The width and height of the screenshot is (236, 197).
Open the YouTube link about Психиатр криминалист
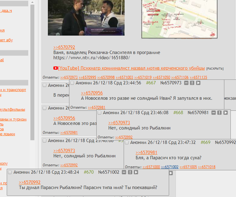(x=131, y=68)
